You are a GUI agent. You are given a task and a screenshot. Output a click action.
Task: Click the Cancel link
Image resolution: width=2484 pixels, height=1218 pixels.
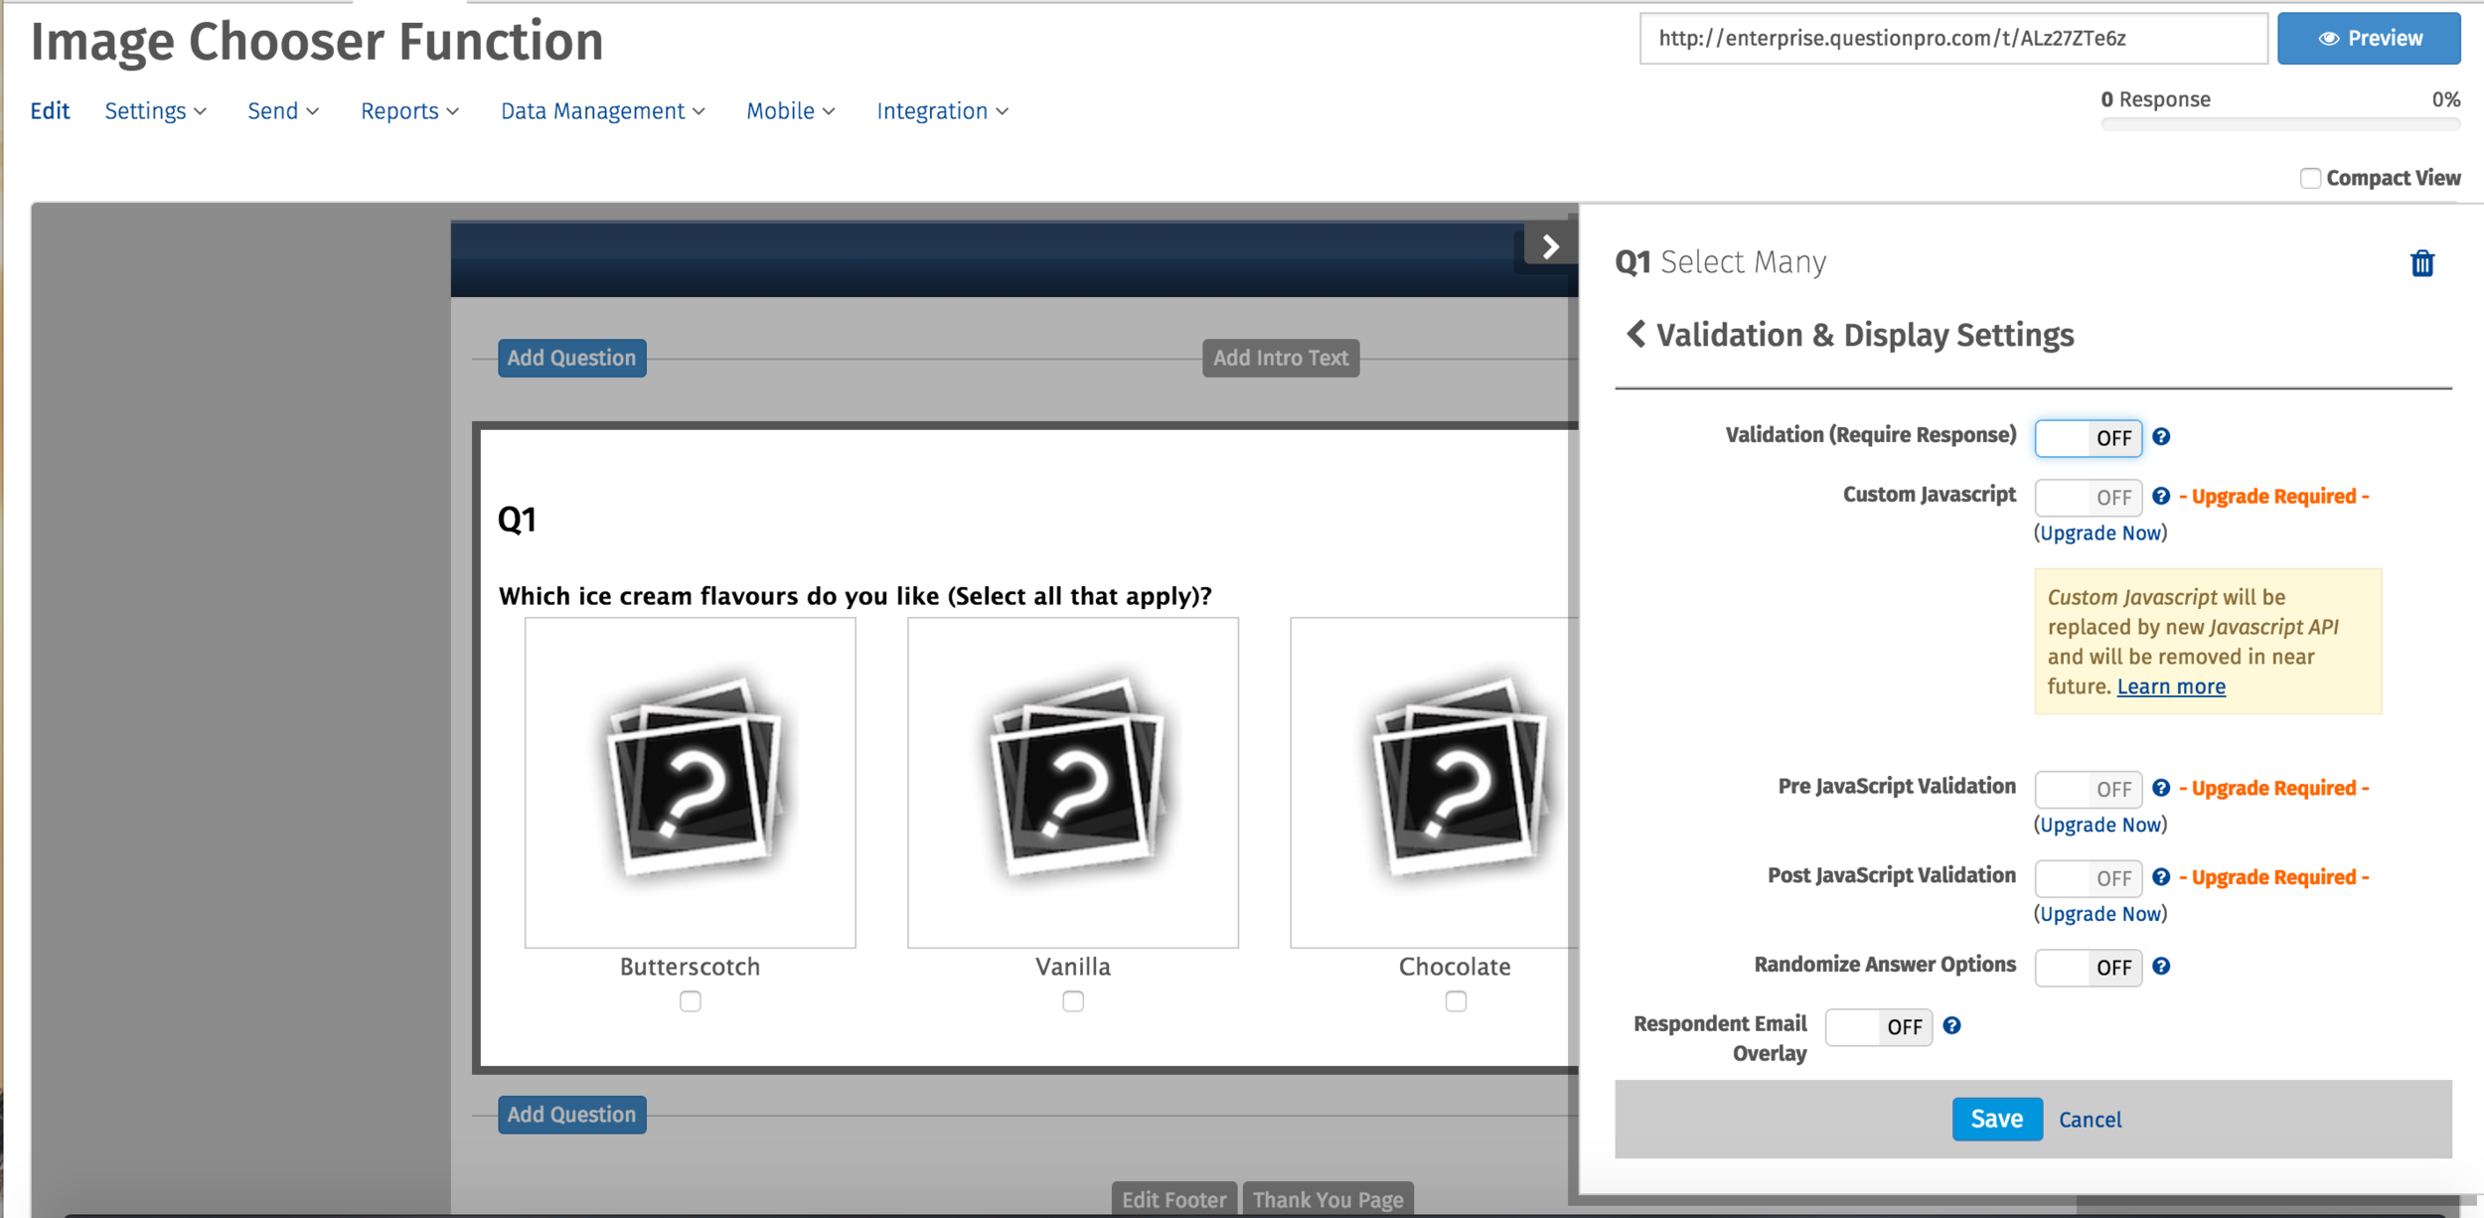click(2090, 1120)
